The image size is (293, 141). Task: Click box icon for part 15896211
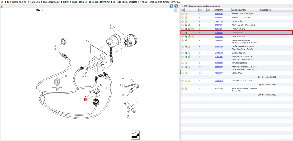193,29
